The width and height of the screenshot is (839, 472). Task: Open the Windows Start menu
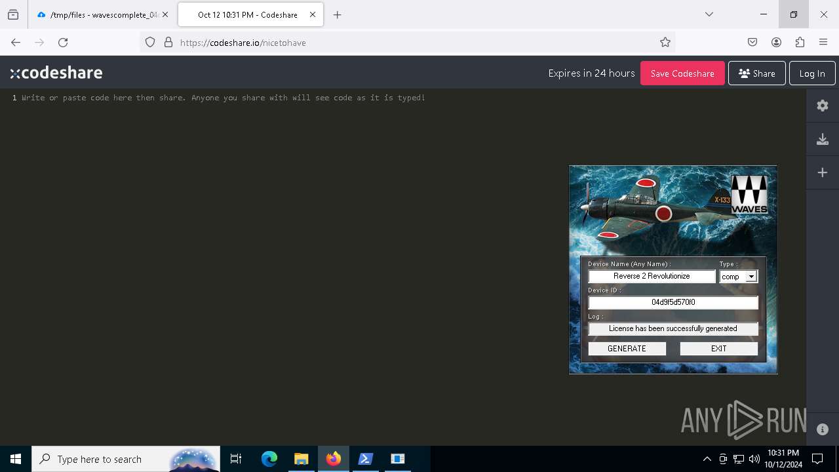click(16, 459)
